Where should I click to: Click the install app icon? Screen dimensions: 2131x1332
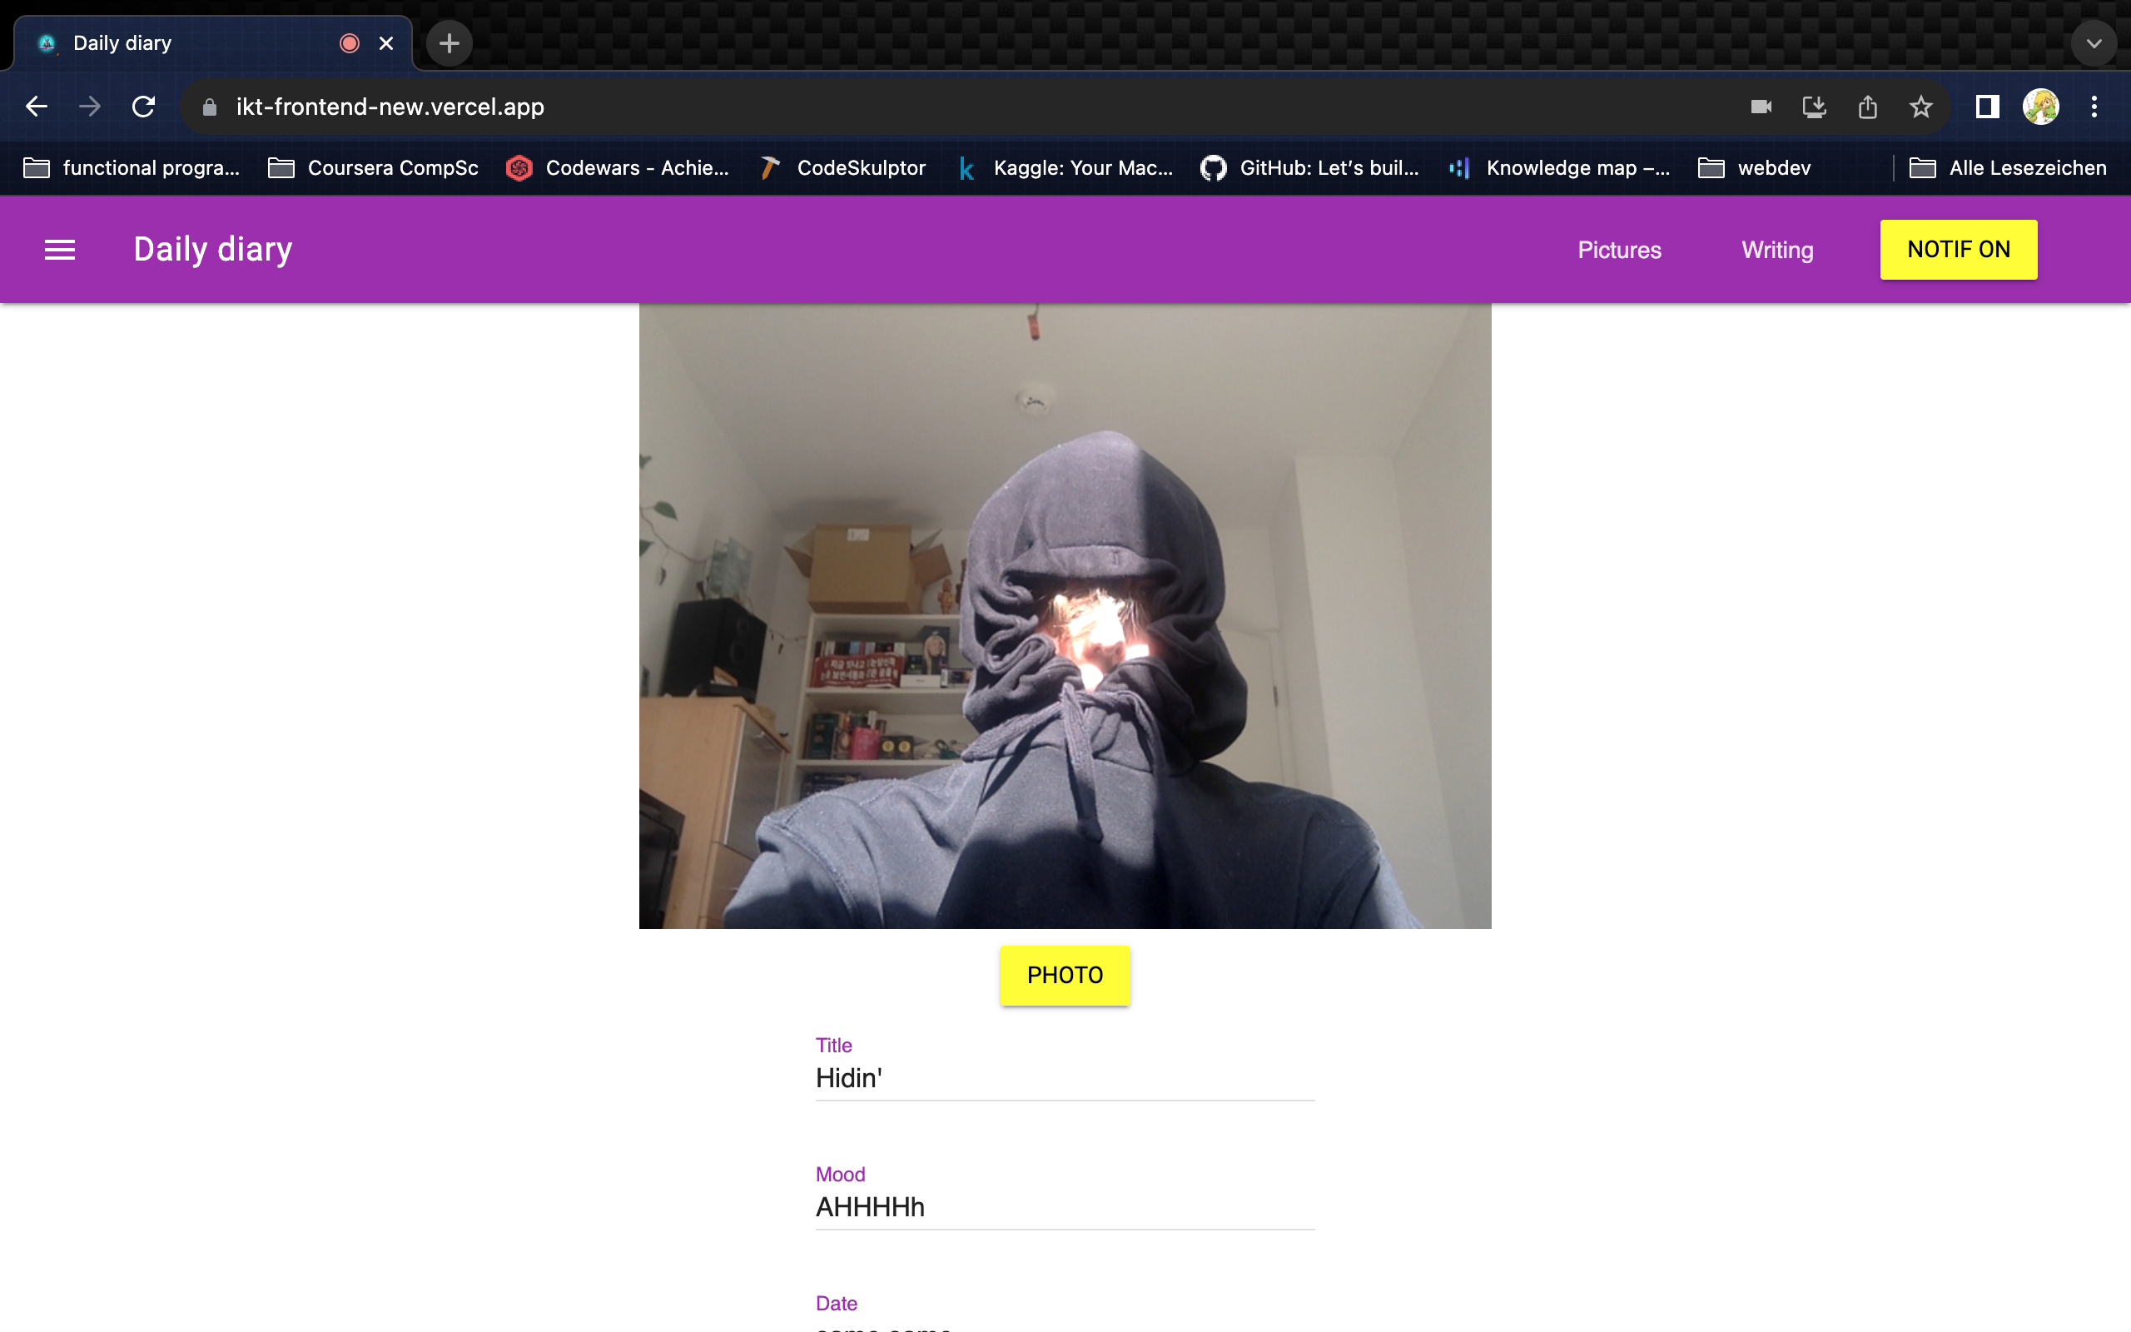point(1814,107)
